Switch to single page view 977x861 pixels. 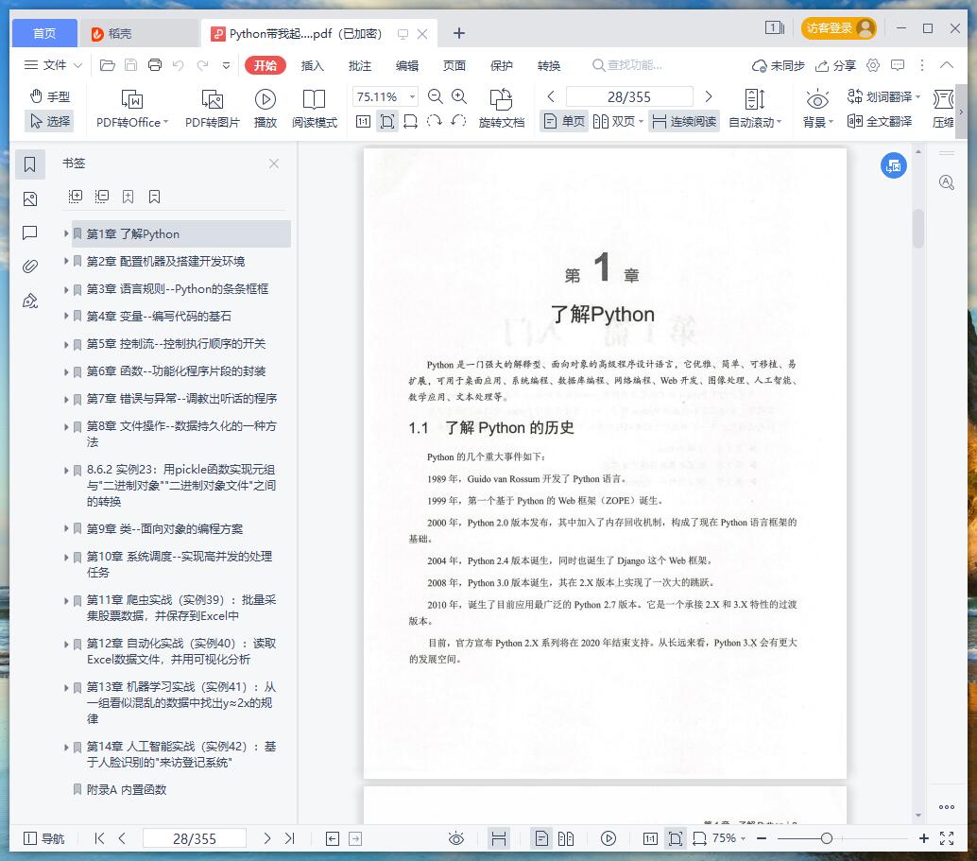coord(564,121)
